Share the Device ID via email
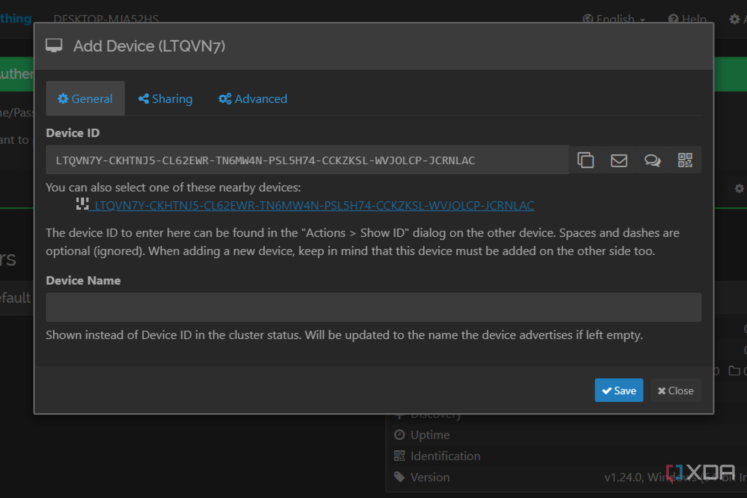This screenshot has height=498, width=747. point(619,160)
